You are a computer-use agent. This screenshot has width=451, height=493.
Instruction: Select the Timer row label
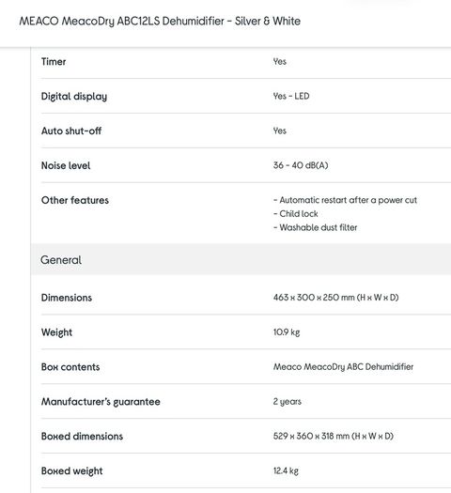(x=54, y=62)
